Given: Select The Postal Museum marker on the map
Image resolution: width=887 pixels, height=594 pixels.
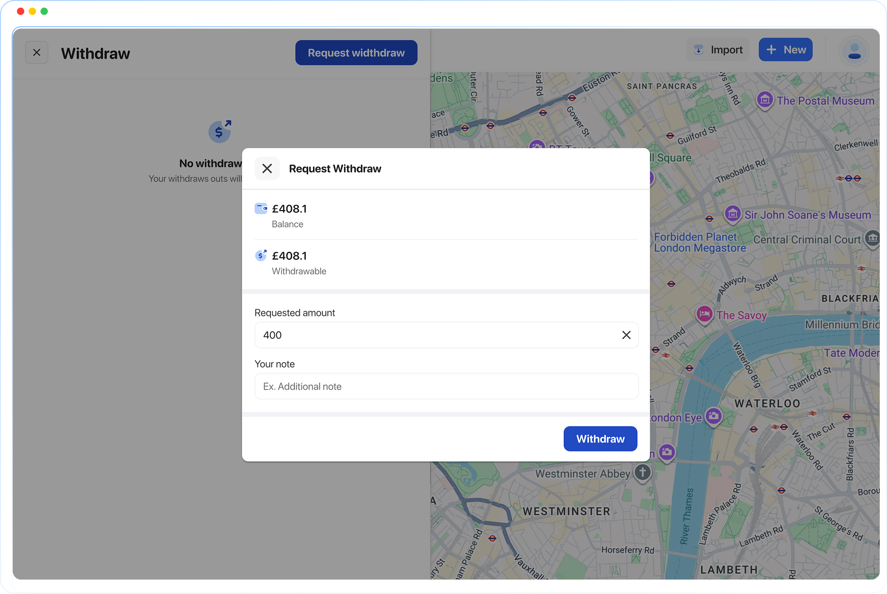Looking at the screenshot, I should [x=765, y=100].
